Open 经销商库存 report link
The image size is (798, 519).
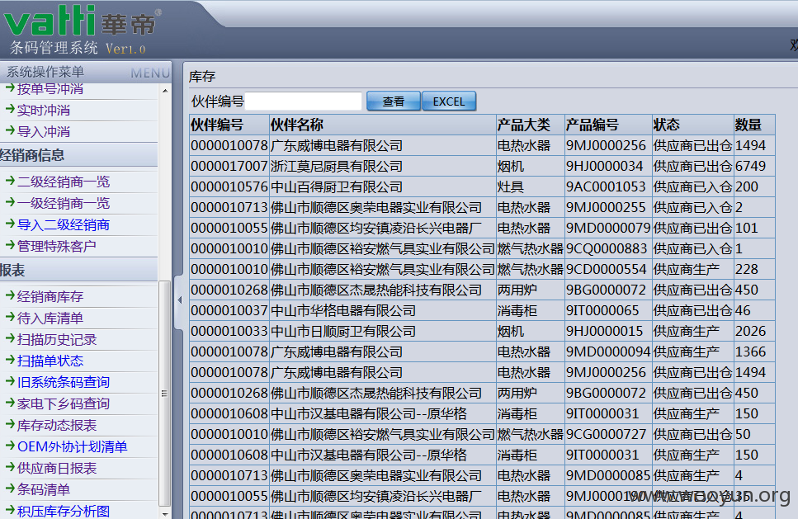pyautogui.click(x=50, y=297)
